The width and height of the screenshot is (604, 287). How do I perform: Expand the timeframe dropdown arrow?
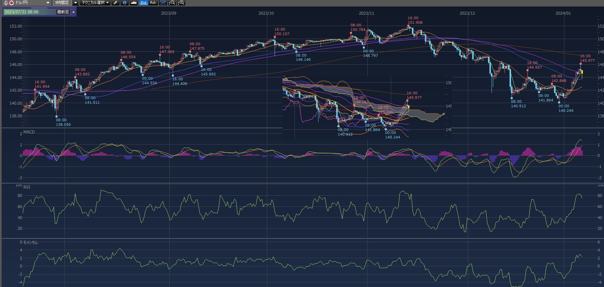[75, 3]
